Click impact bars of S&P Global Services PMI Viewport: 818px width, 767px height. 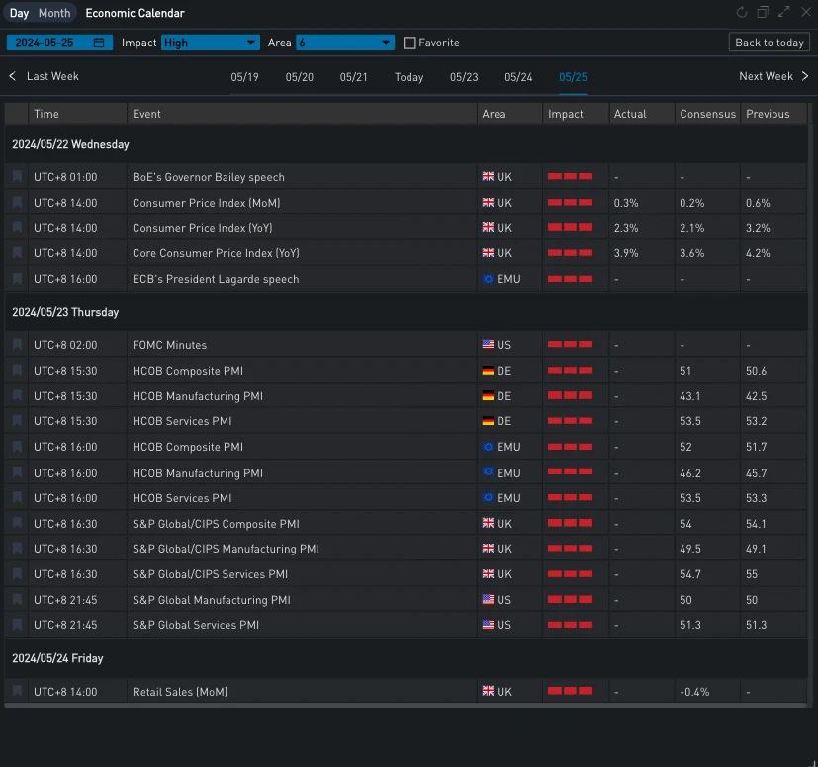point(570,625)
